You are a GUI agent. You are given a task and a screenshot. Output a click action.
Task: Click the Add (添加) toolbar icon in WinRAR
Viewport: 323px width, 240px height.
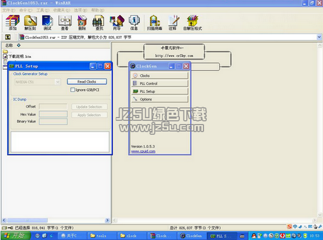pos(12,23)
